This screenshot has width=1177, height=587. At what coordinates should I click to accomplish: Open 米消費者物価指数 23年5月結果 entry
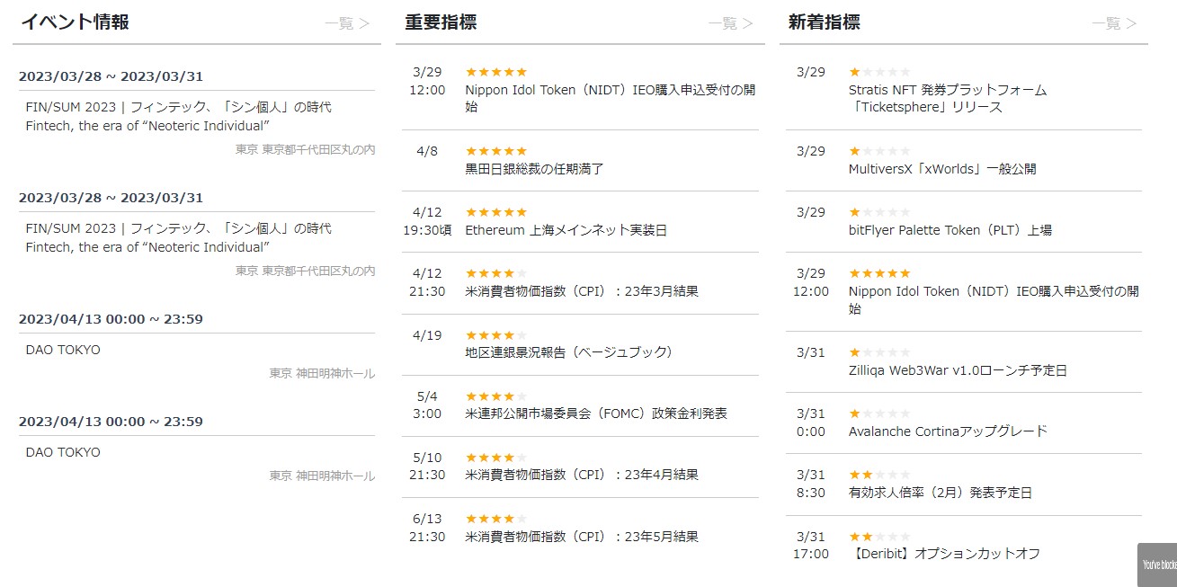point(581,537)
